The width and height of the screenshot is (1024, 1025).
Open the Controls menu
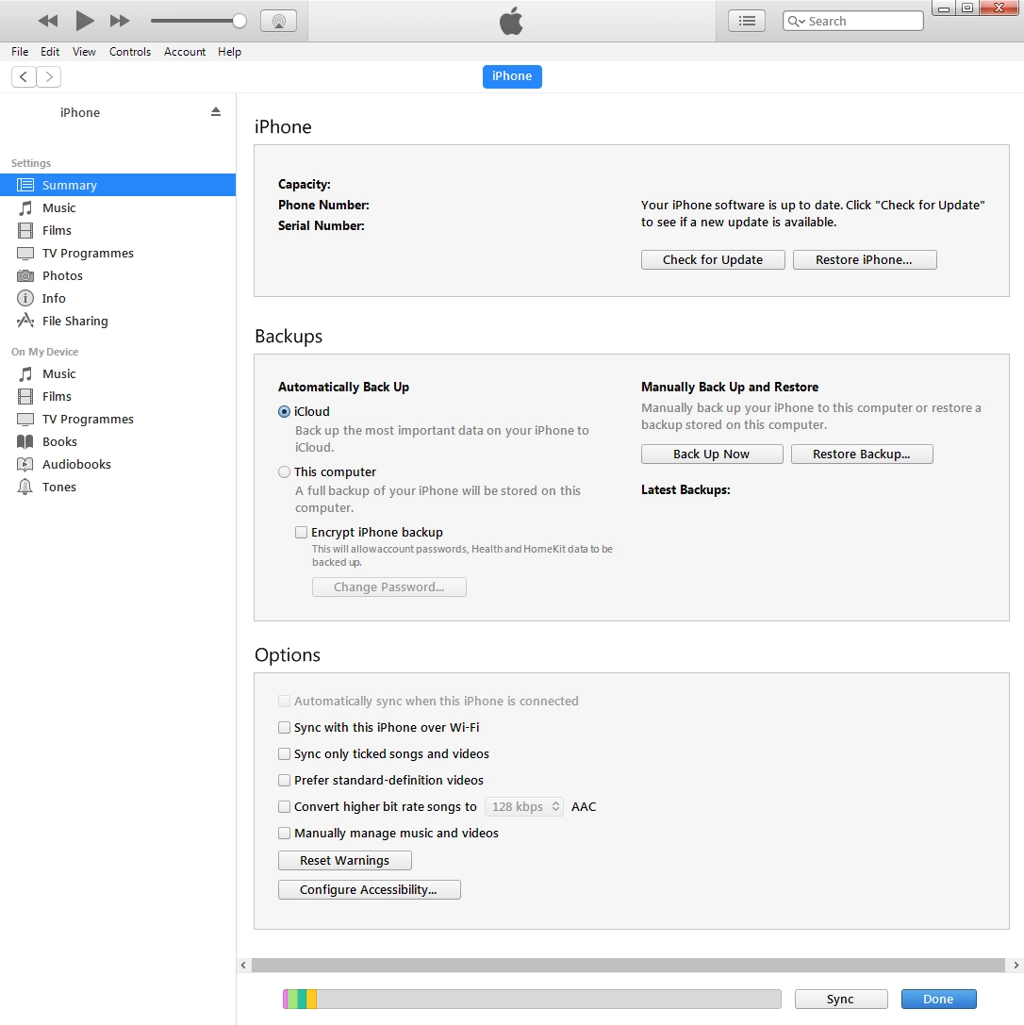[x=130, y=52]
